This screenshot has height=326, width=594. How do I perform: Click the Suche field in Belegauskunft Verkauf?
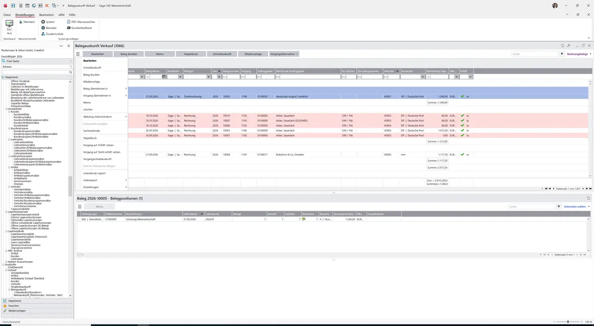point(535,54)
